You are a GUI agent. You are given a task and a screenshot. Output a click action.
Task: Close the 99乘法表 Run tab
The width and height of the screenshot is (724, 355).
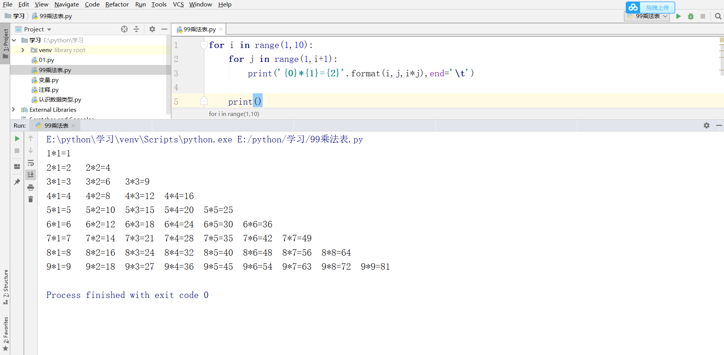pos(73,126)
